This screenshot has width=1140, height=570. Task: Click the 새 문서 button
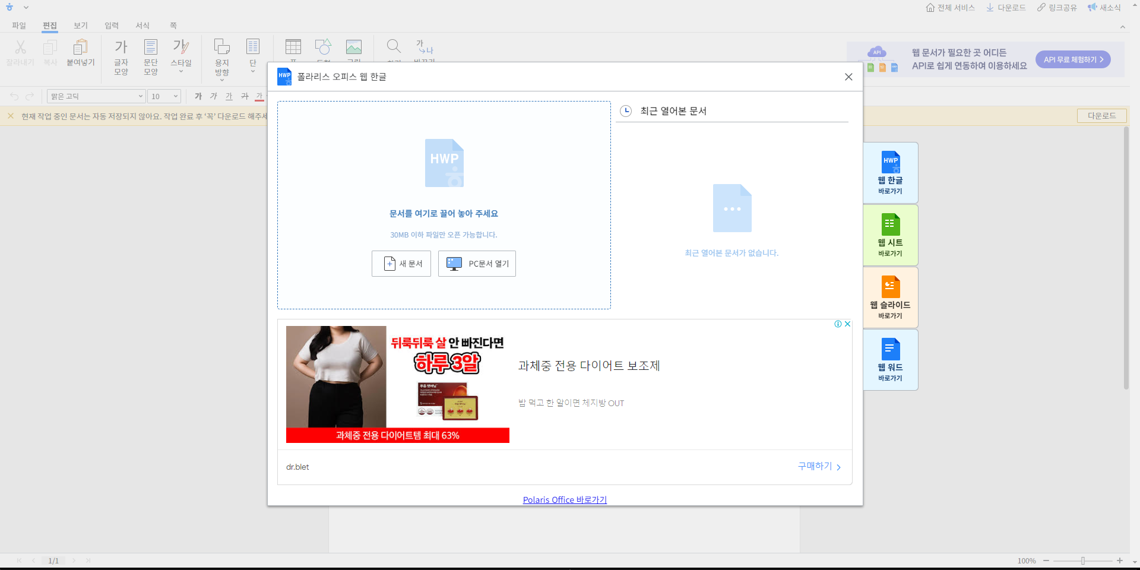click(401, 263)
